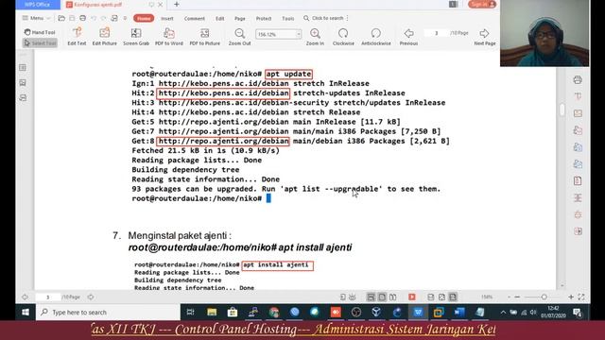Go to the Next Page
Screen dimensions: 605x340
[485, 37]
